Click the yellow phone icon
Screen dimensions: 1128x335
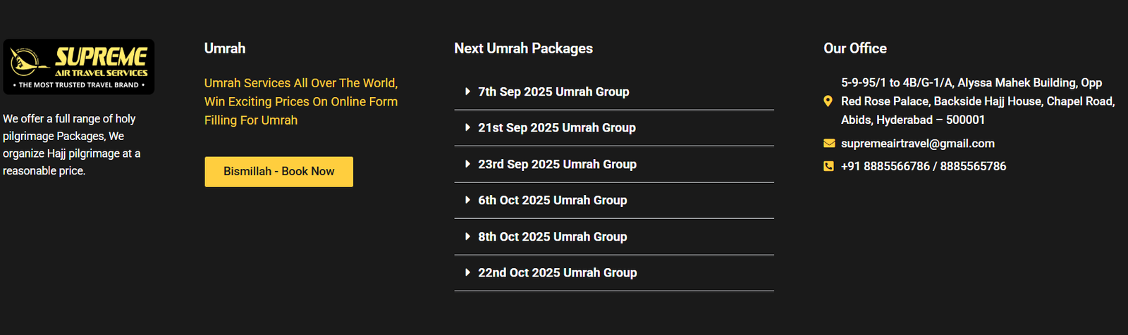tap(828, 166)
